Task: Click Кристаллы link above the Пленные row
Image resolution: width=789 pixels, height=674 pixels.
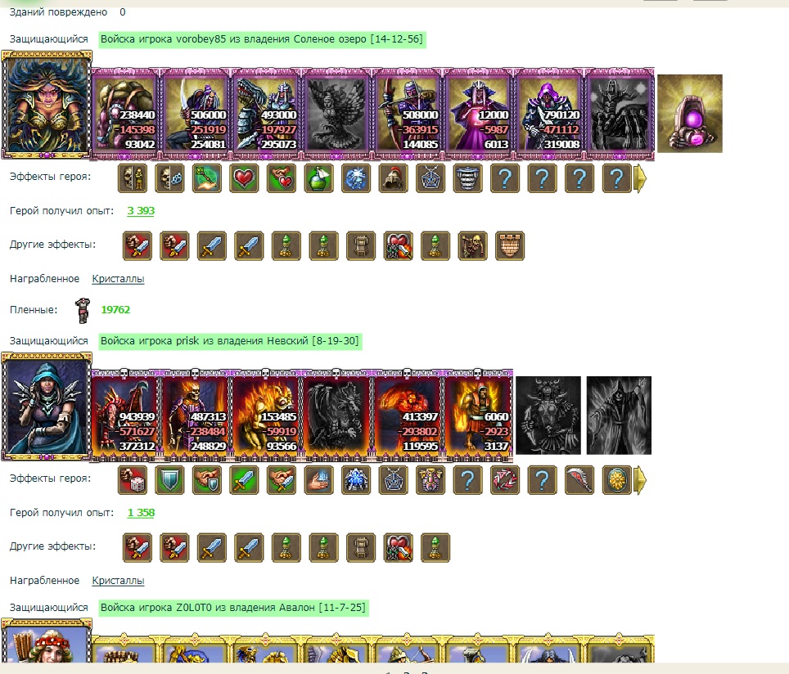Action: 118,279
